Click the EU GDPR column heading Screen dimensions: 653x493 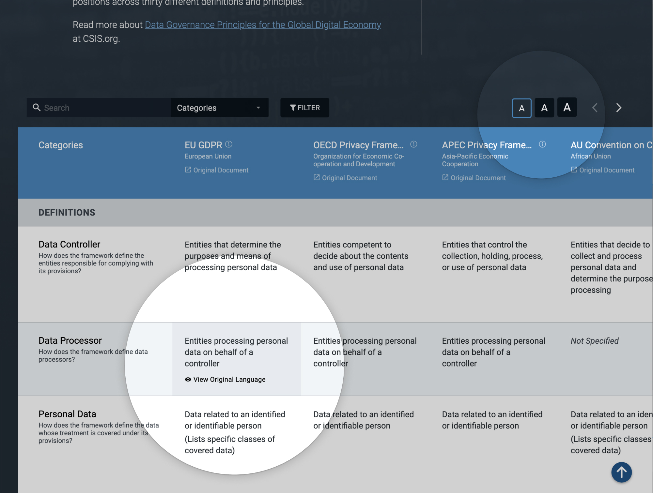click(203, 145)
